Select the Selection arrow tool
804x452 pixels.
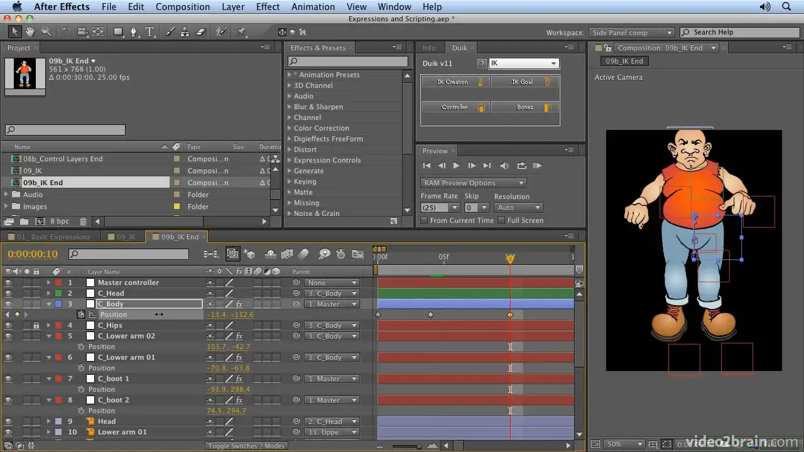(14, 31)
